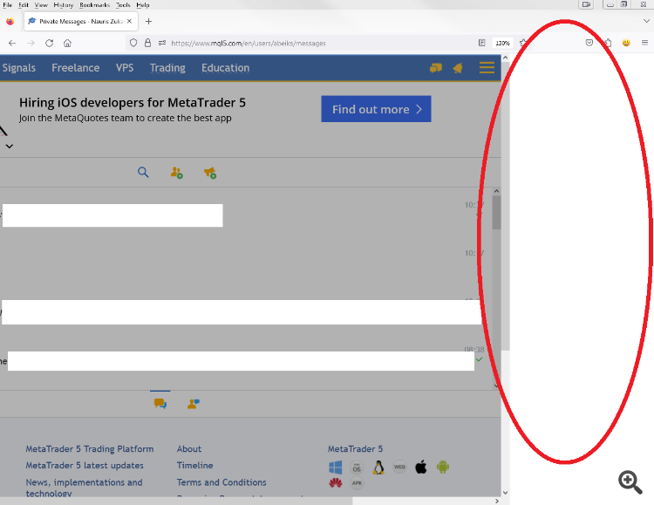
Task: Click the horizontal scrollbar right arrow
Action: (497, 501)
